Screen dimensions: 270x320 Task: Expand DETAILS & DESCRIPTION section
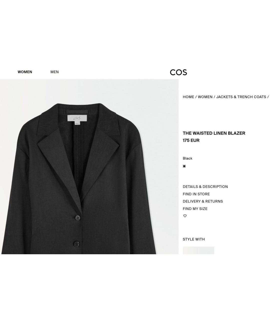click(x=205, y=187)
